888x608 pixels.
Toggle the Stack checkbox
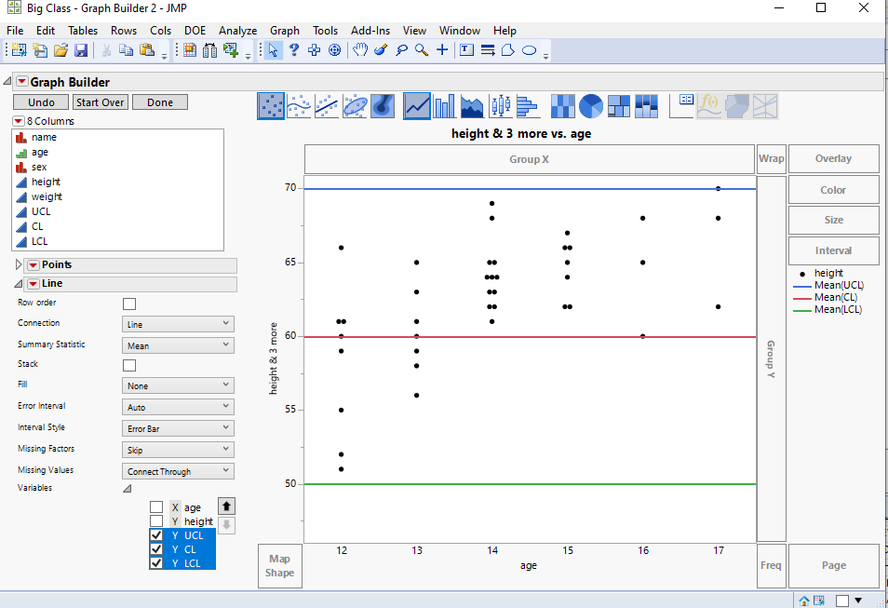click(129, 366)
